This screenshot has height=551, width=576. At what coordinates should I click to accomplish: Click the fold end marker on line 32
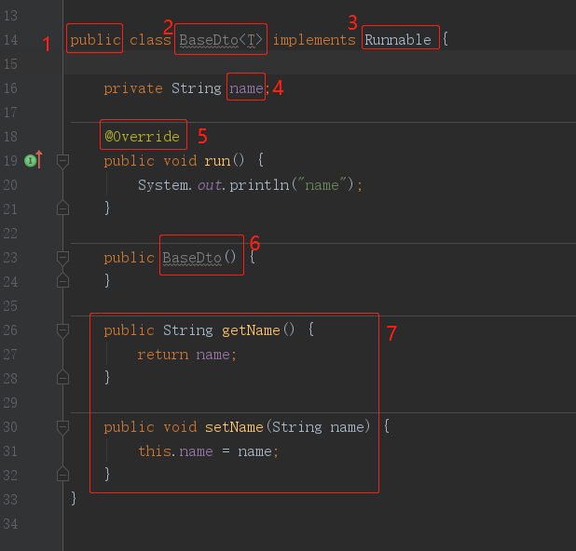coord(62,474)
